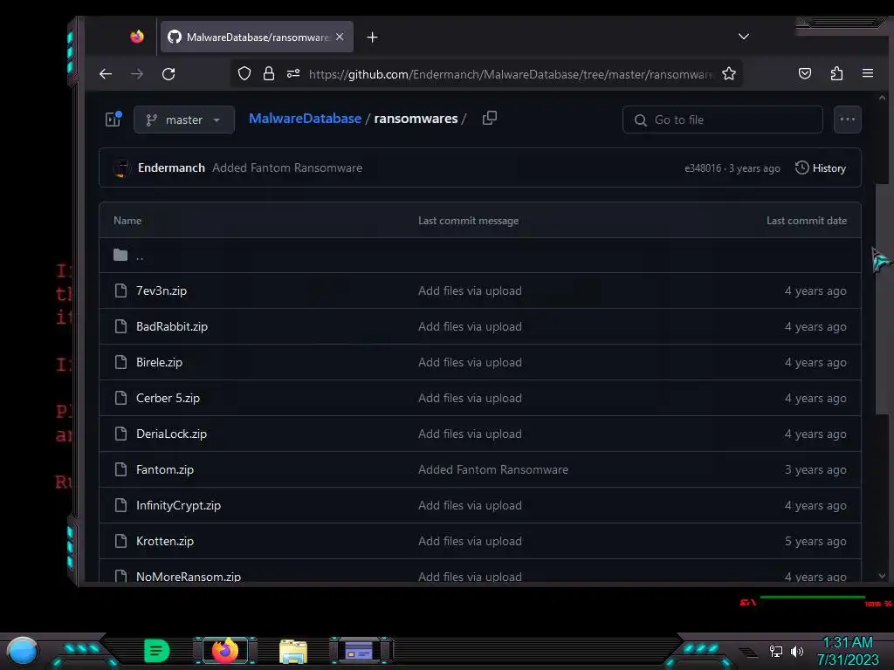Open the NoMoreRansom.zip file
The width and height of the screenshot is (894, 670).
(x=189, y=576)
